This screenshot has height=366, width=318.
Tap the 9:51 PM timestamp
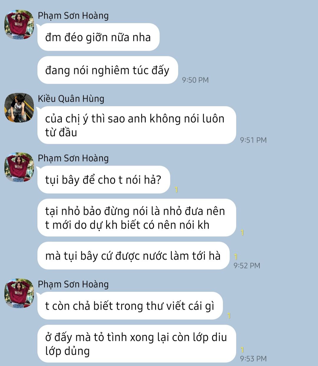tap(253, 140)
